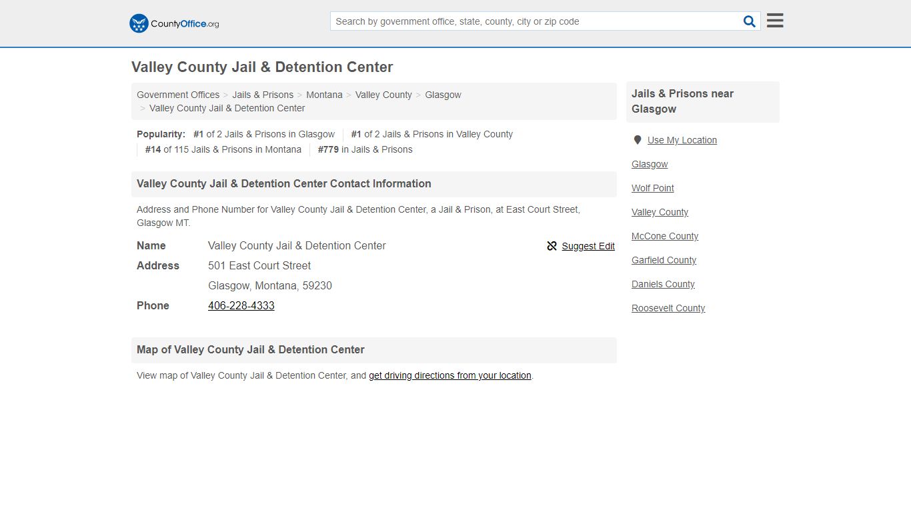911x512 pixels.
Task: Open Valley County sidebar link
Action: pyautogui.click(x=660, y=212)
